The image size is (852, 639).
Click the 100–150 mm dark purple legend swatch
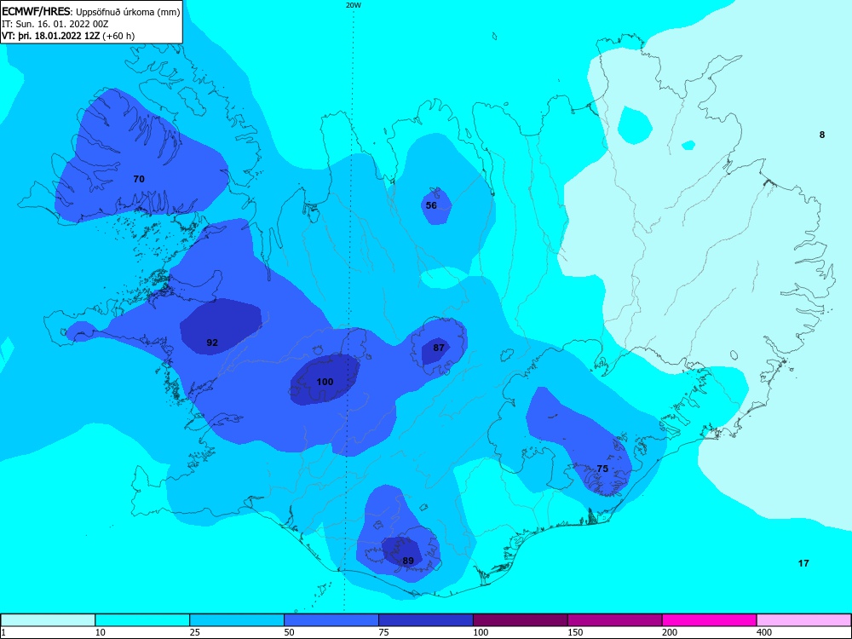point(521,620)
